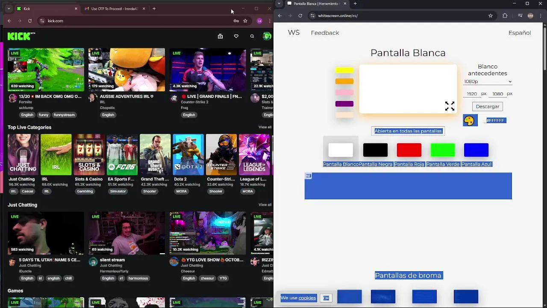View all Top Live Categories
The image size is (547, 308).
tap(265, 127)
